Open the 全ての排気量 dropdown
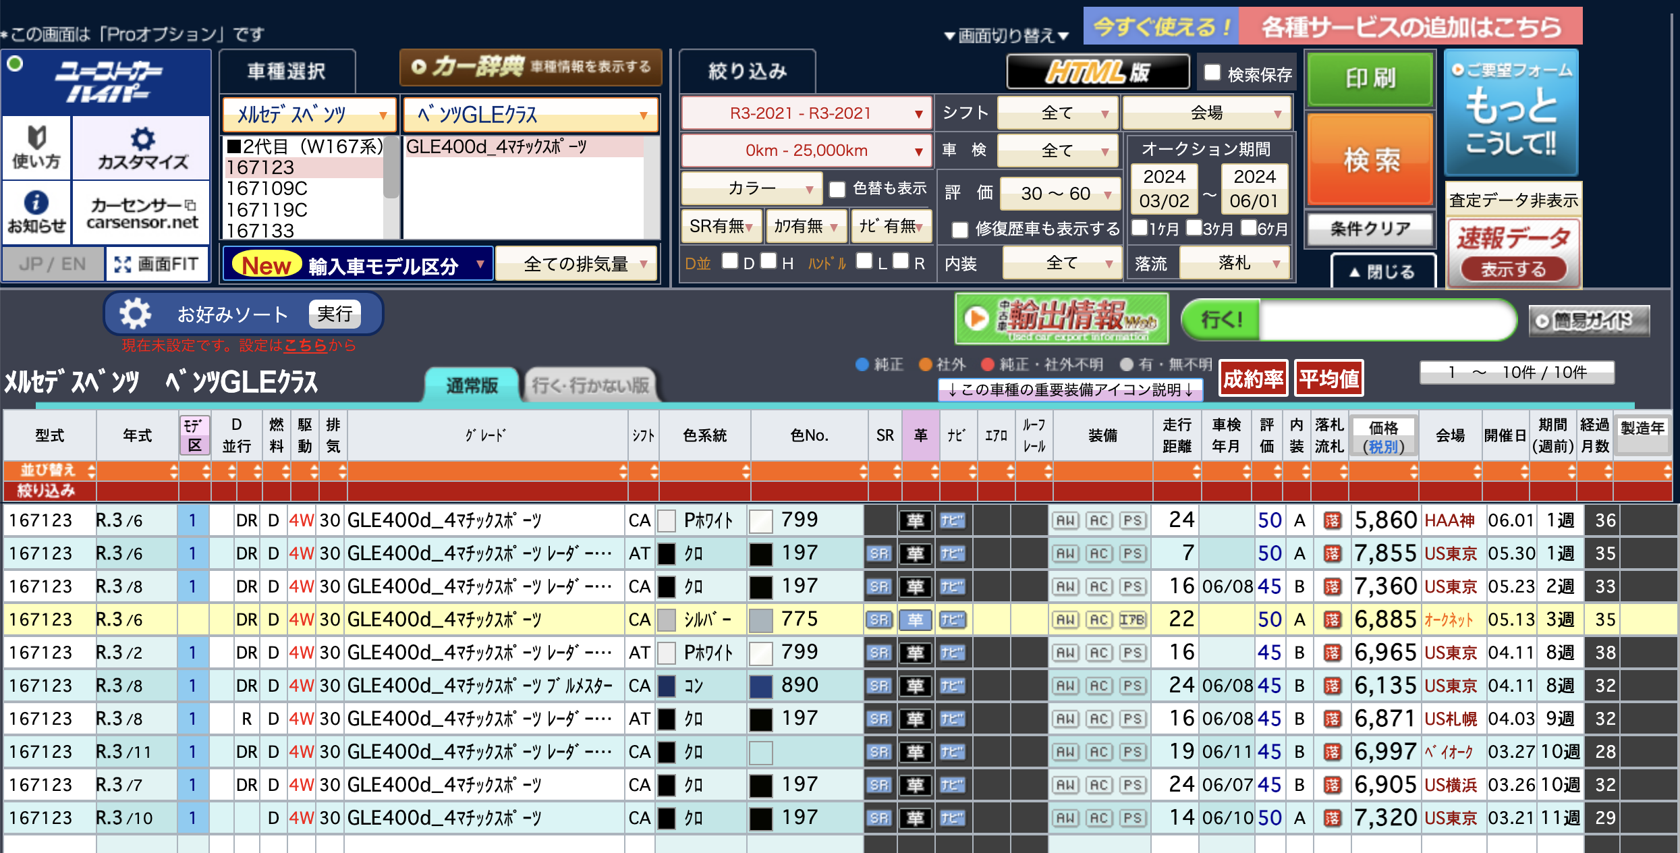Viewport: 1680px width, 853px height. click(x=576, y=264)
